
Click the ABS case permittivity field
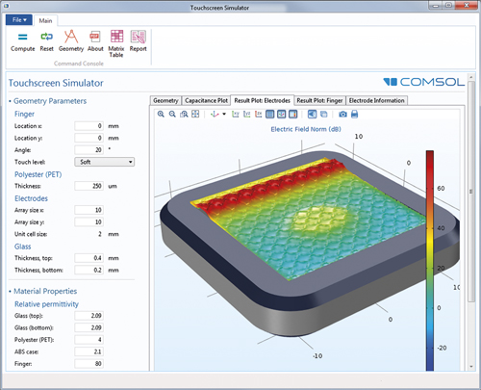pos(89,351)
